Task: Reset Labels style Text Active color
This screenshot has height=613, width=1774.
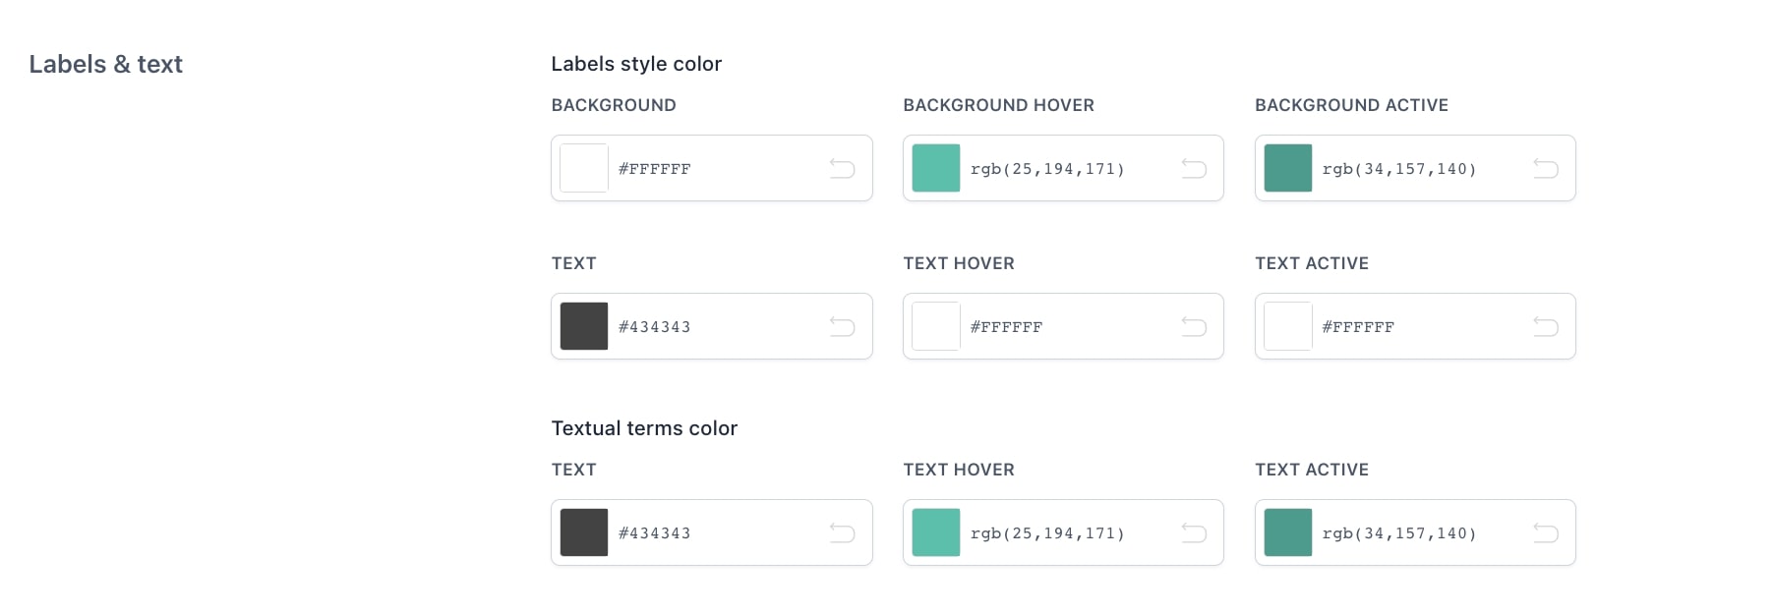Action: 1545,327
